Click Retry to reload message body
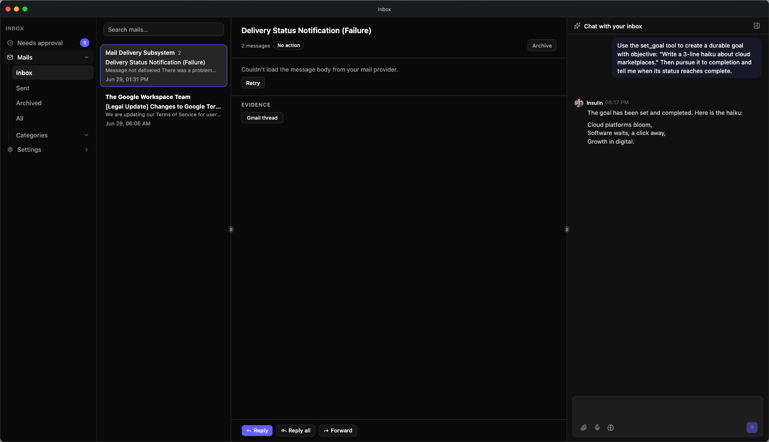The image size is (769, 442). point(253,83)
